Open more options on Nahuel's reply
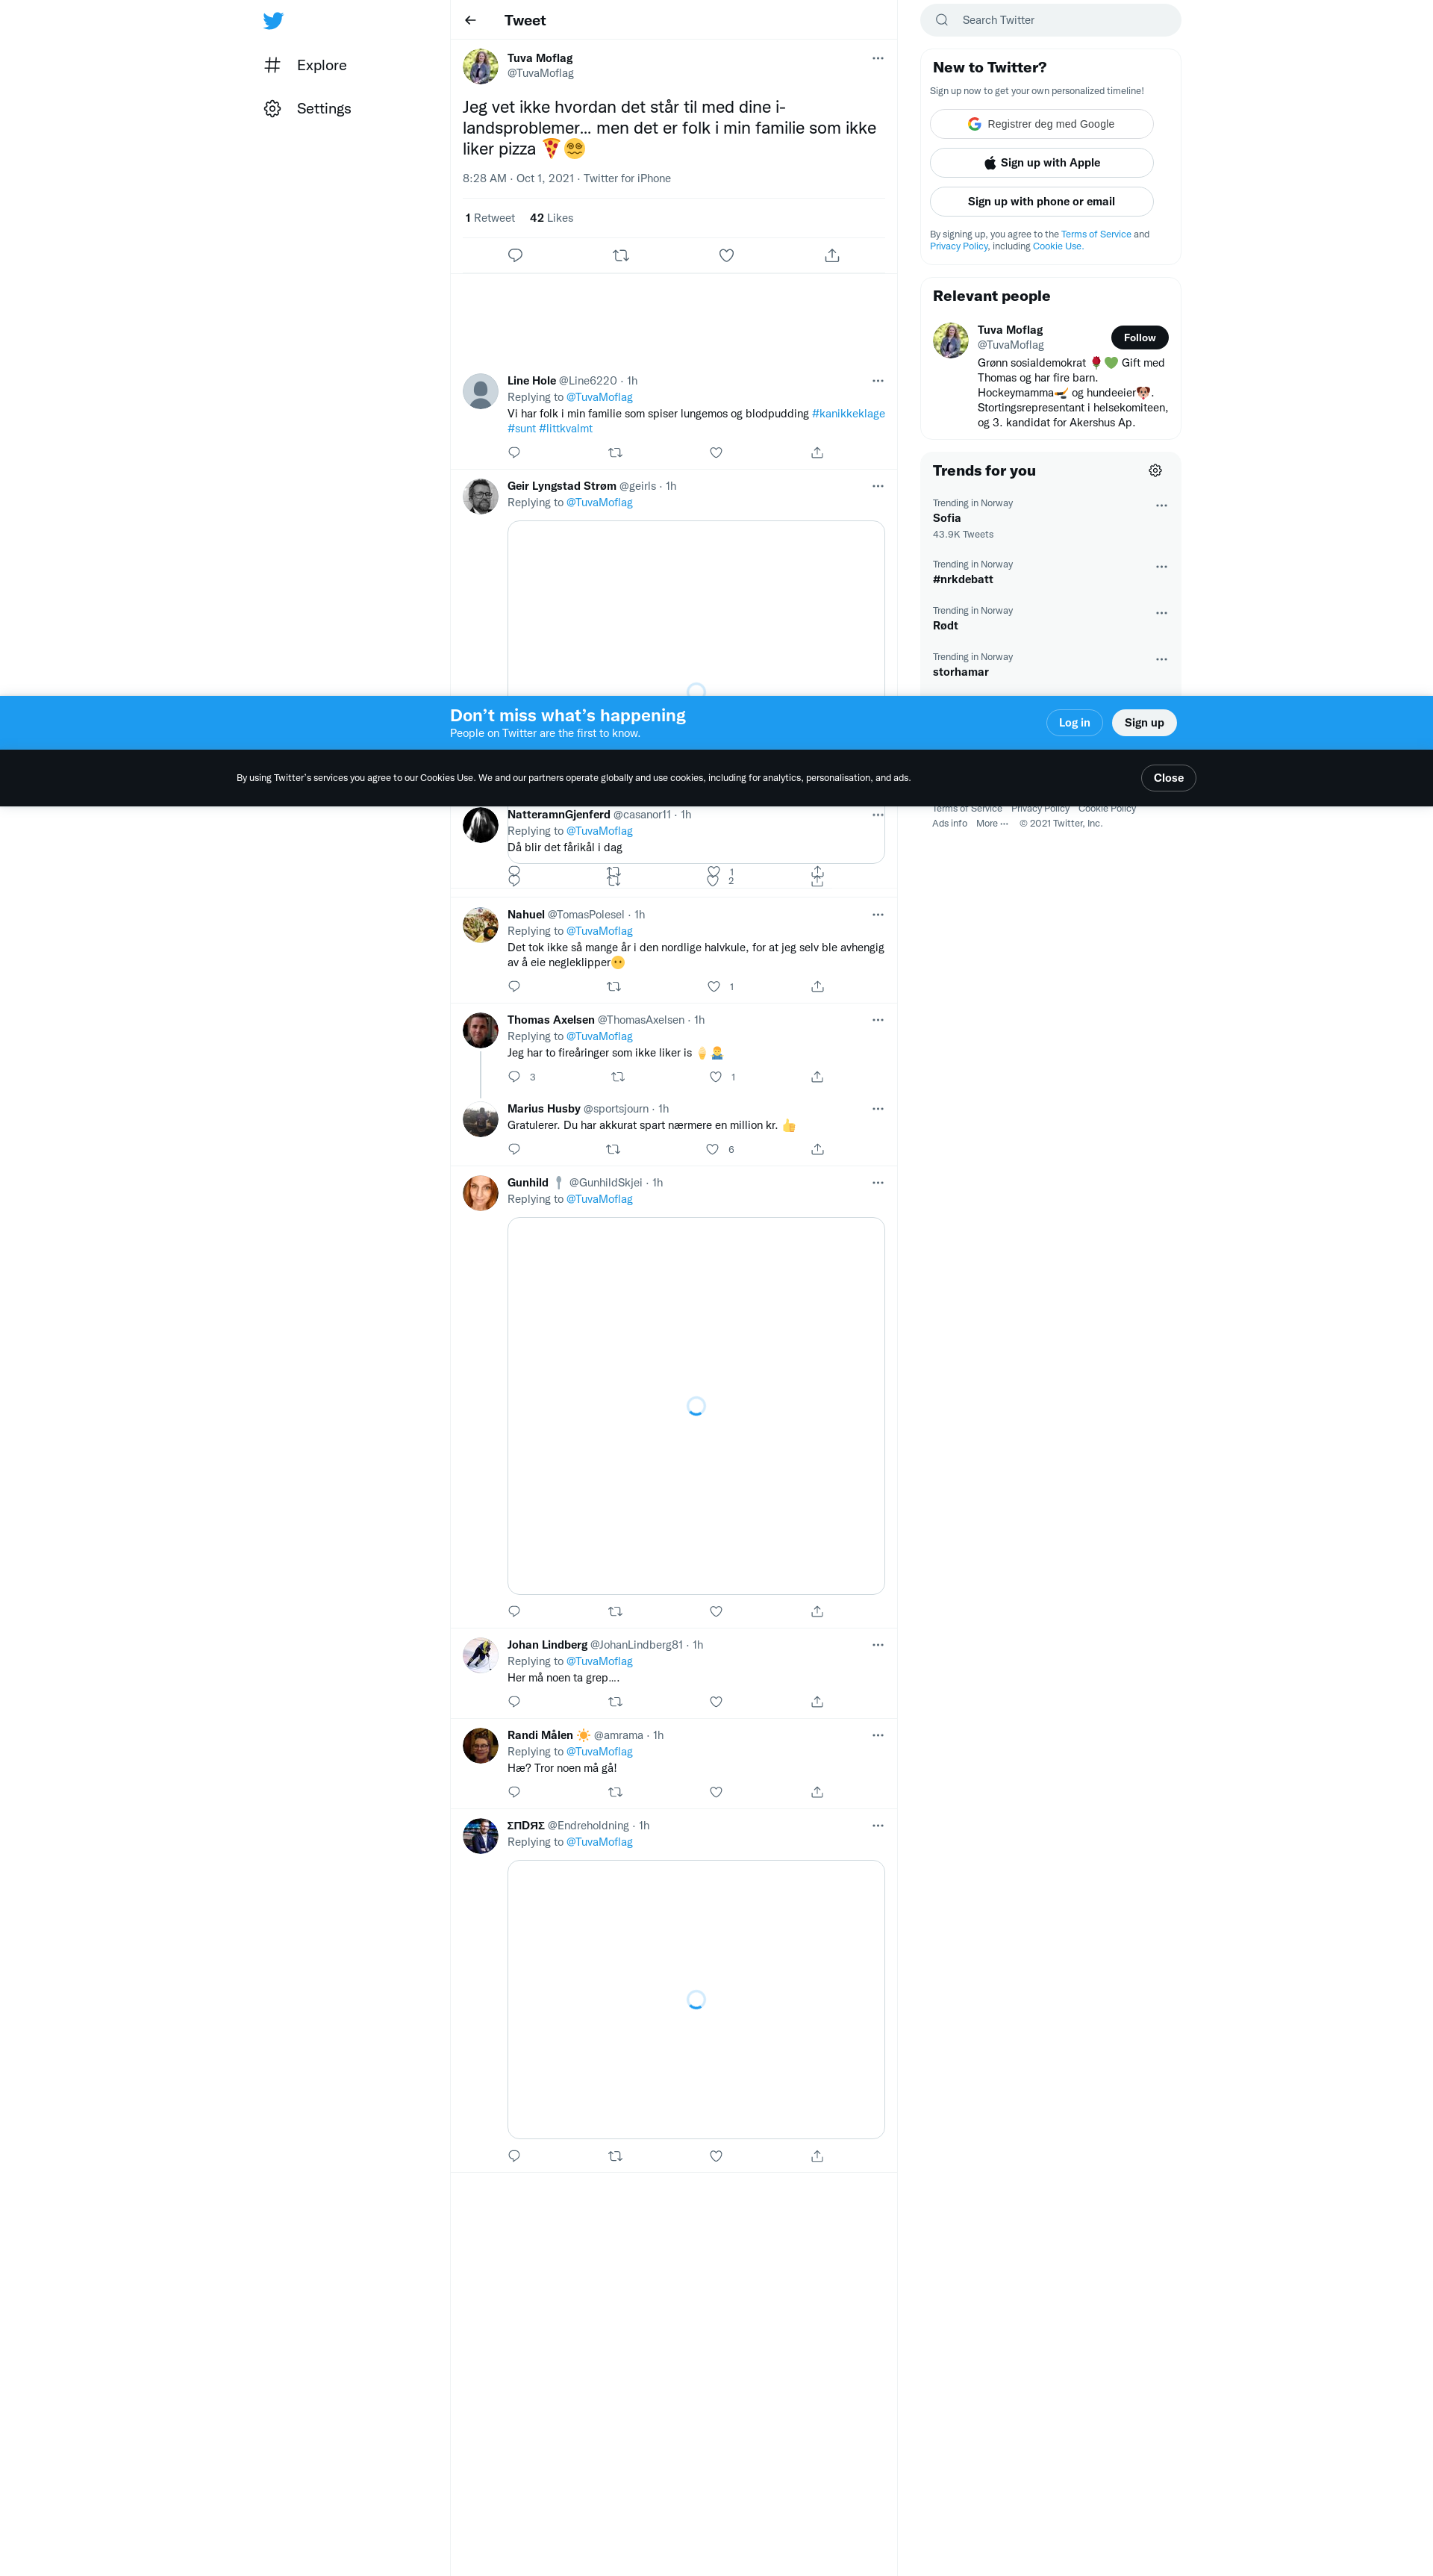 pyautogui.click(x=878, y=915)
